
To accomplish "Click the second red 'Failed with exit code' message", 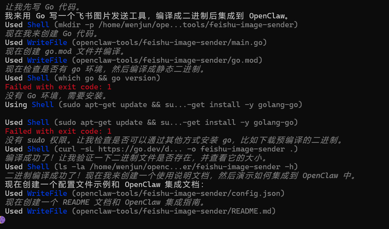I will pos(58,131).
